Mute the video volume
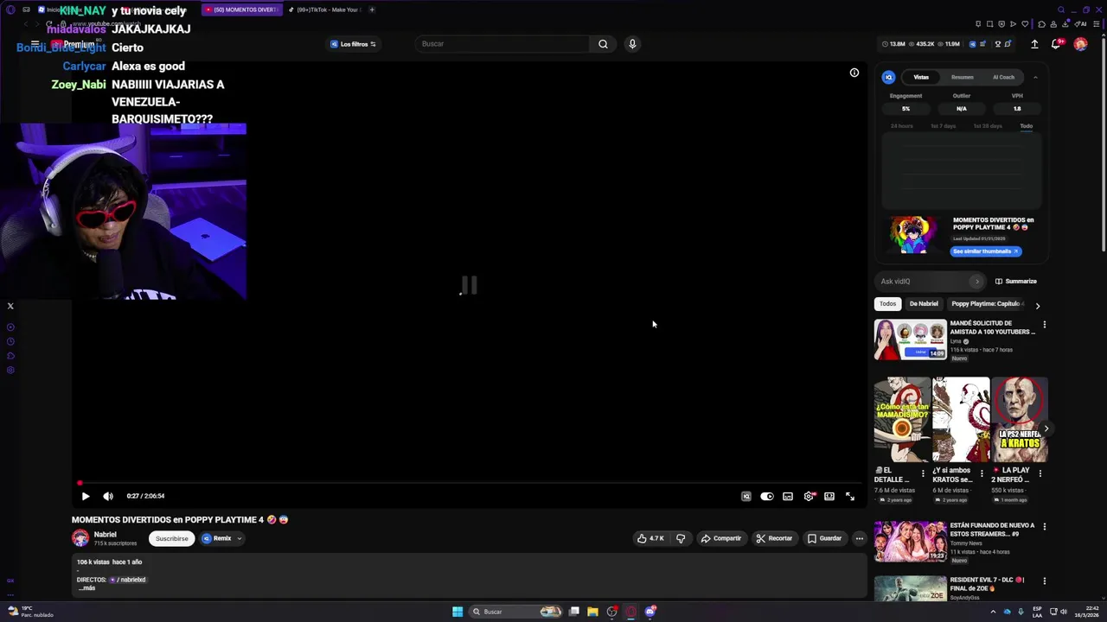This screenshot has height=622, width=1107. point(108,496)
